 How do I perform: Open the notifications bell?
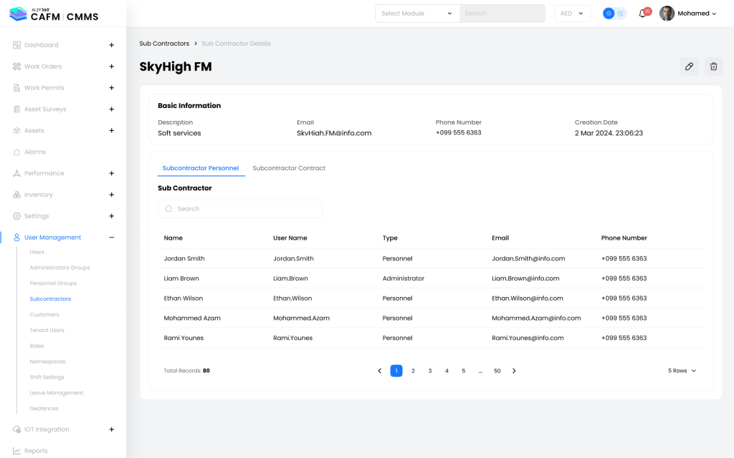click(643, 14)
